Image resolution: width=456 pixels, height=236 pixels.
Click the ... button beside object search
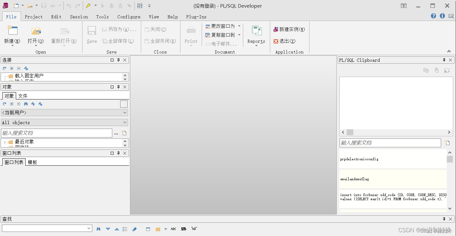pyautogui.click(x=116, y=133)
